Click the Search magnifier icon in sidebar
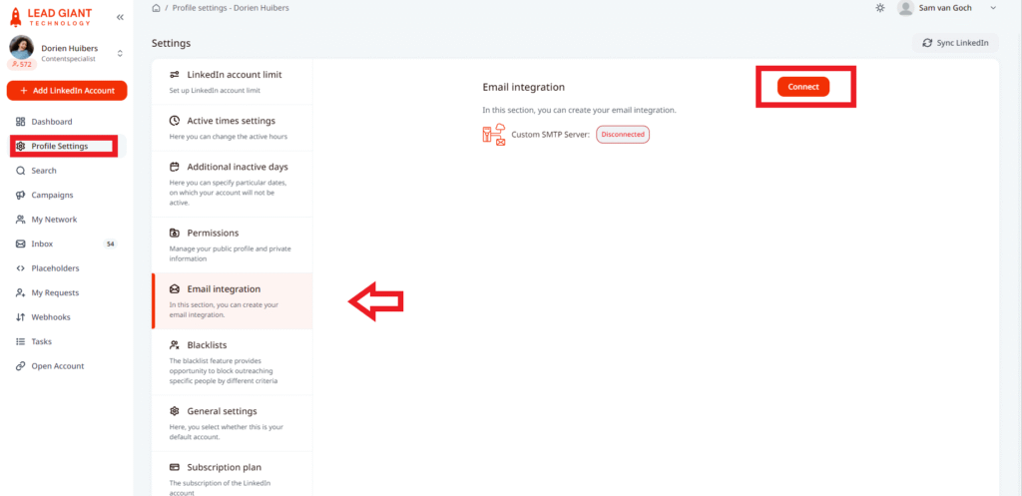This screenshot has height=496, width=1022. (x=21, y=171)
